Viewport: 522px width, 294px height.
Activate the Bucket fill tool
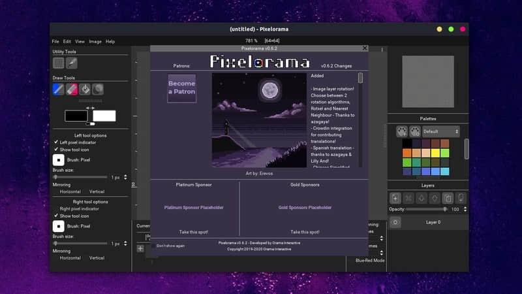[x=85, y=89]
